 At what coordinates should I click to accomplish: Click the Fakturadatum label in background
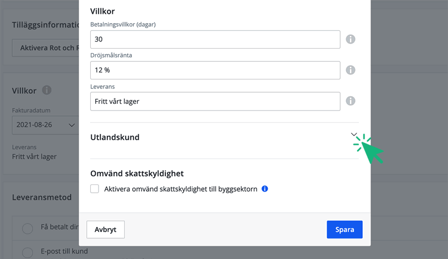pyautogui.click(x=31, y=110)
